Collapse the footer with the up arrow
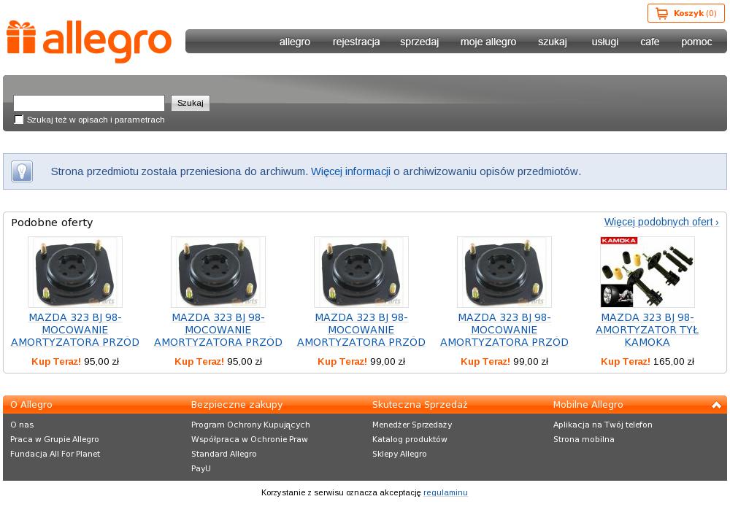The image size is (730, 507). [x=717, y=405]
